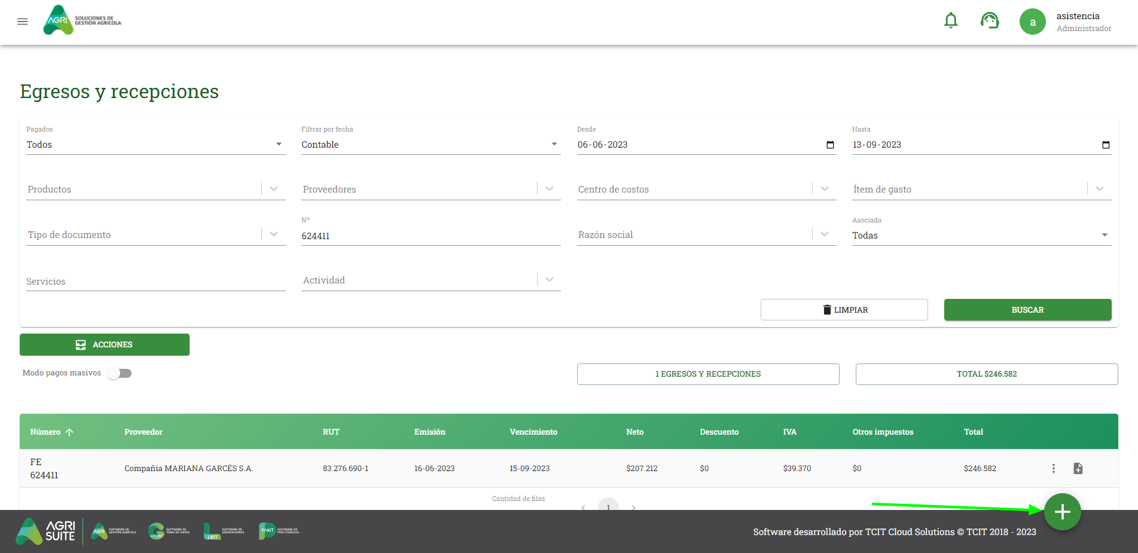Open the hamburger navigation menu

[x=23, y=22]
